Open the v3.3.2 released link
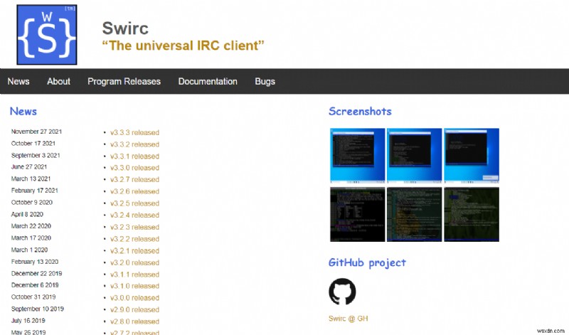 point(134,144)
